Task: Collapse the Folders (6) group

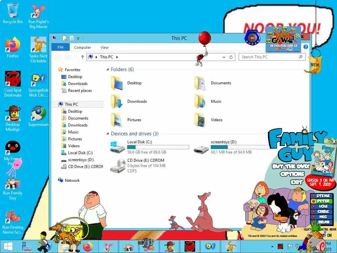Action: click(x=108, y=69)
